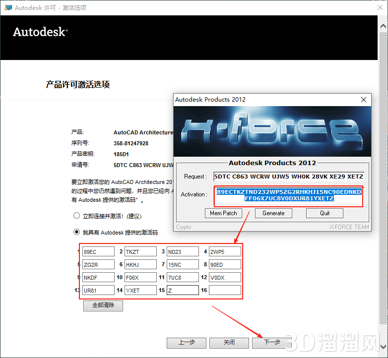Click the scroll up arrow of the scrollbar

(383, 26)
